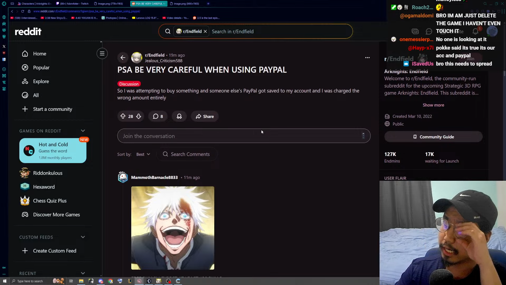Viewport: 506px width, 285px height.
Task: Open the post comments counter
Action: click(x=158, y=116)
